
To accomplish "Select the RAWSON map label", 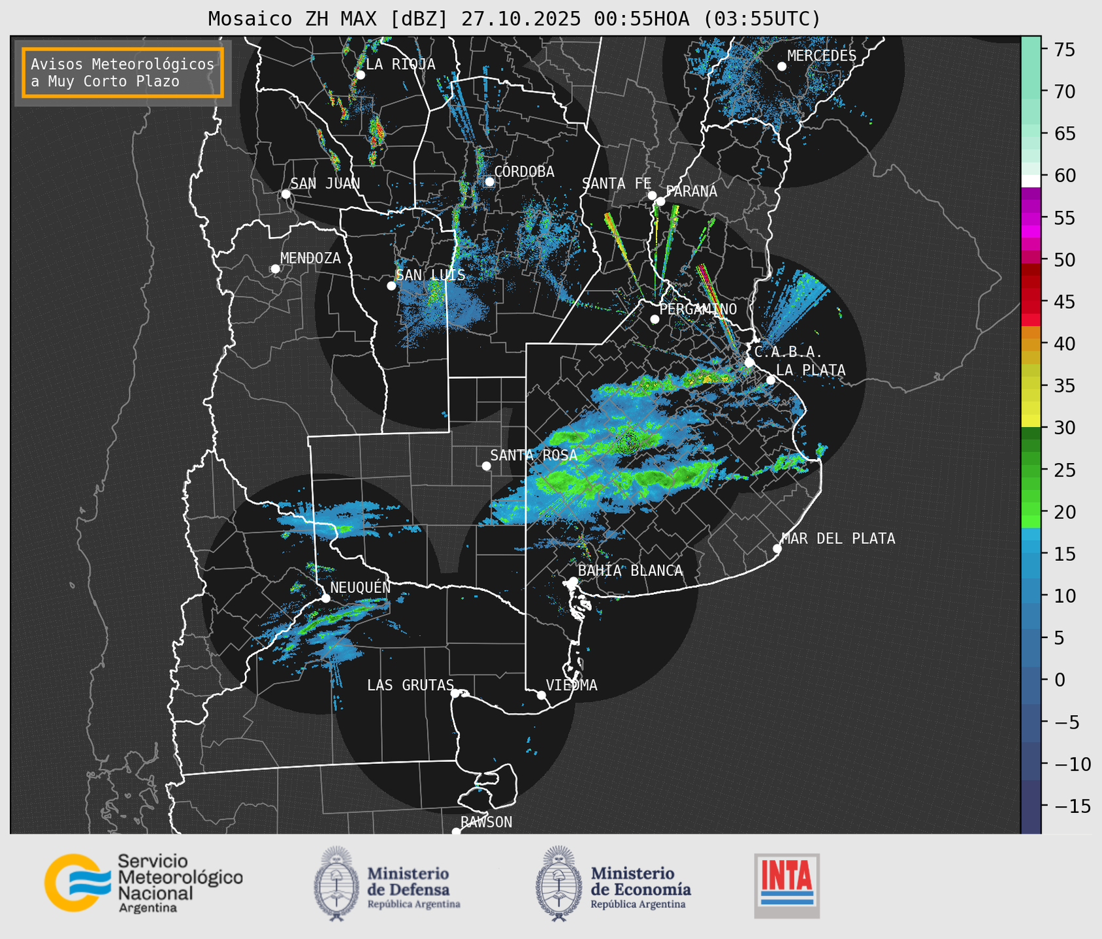I will point(487,822).
